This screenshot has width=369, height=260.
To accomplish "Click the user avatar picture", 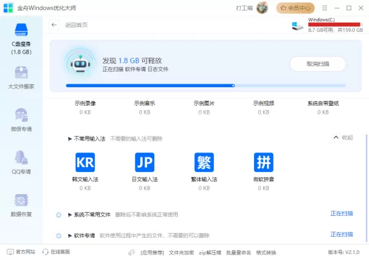I will click(x=262, y=8).
